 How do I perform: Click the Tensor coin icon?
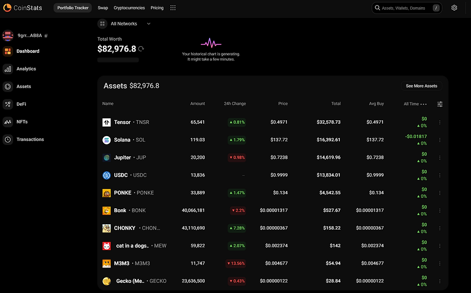click(107, 122)
